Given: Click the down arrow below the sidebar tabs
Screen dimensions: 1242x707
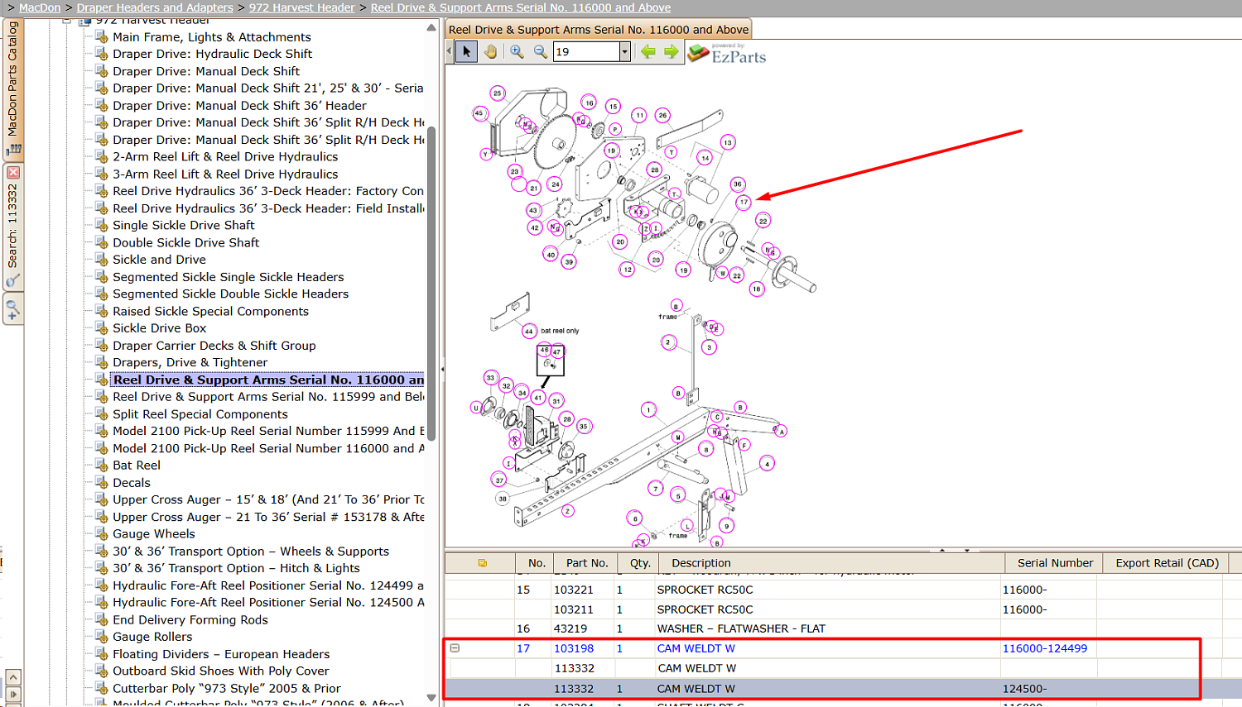Looking at the screenshot, I should [x=13, y=695].
